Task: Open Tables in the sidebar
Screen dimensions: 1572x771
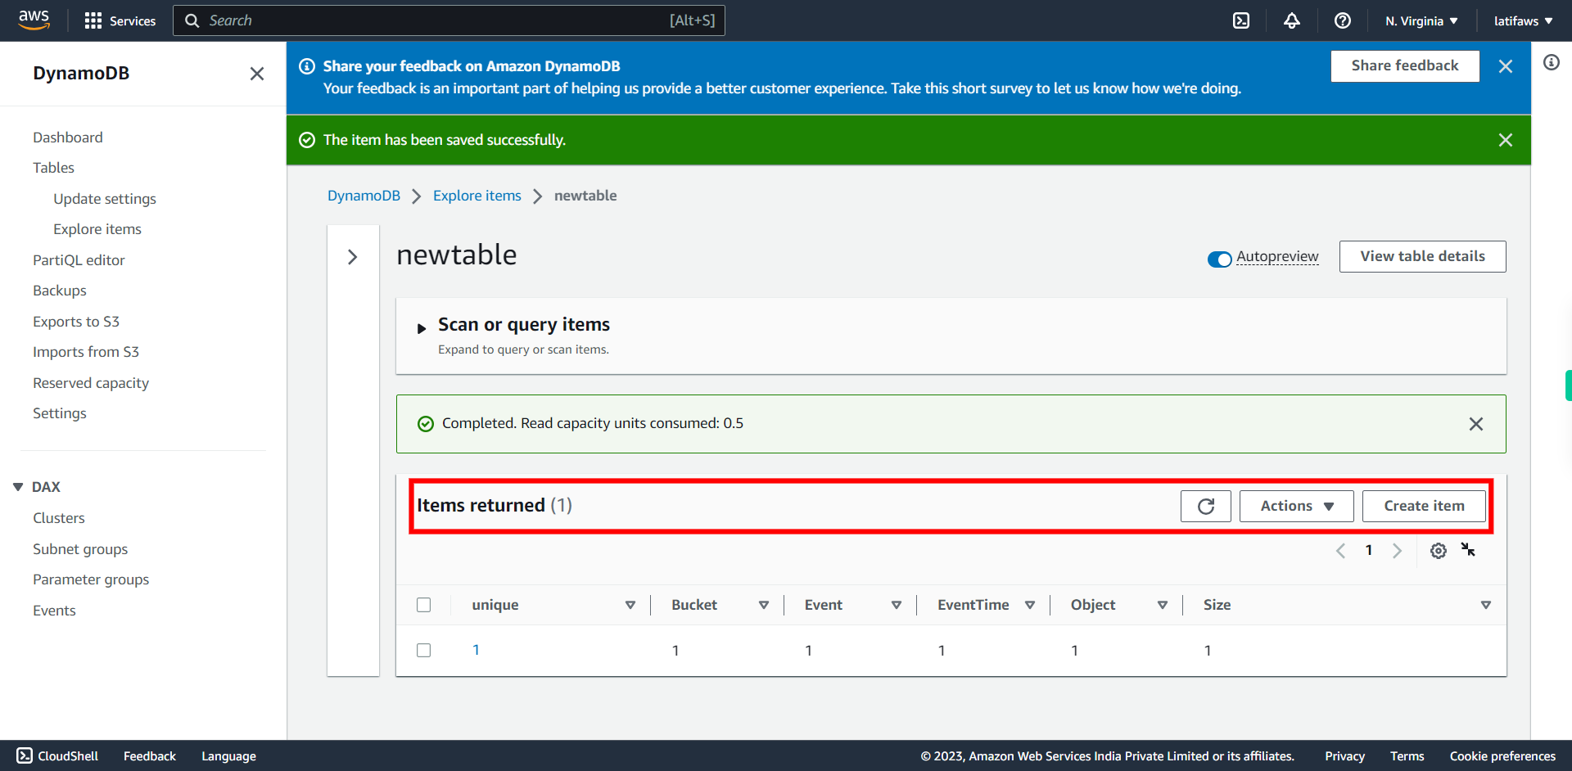Action: 53,168
